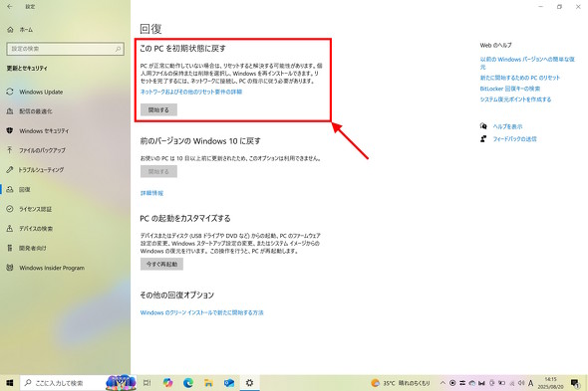Viewport: 588px width, 391px height.
Task: Open BitLocker 回復キーの検索 help link
Action: point(510,89)
